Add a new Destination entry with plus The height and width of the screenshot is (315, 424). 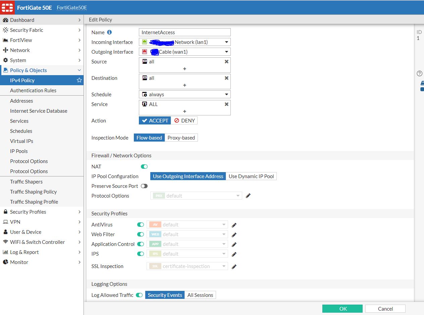[184, 85]
